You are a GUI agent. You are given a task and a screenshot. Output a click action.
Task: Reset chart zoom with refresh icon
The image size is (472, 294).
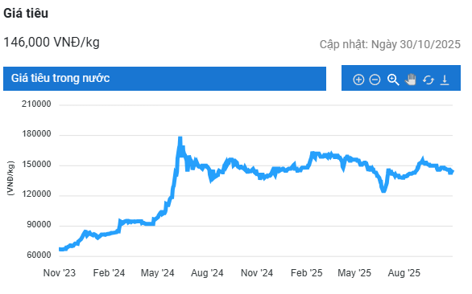coord(428,80)
